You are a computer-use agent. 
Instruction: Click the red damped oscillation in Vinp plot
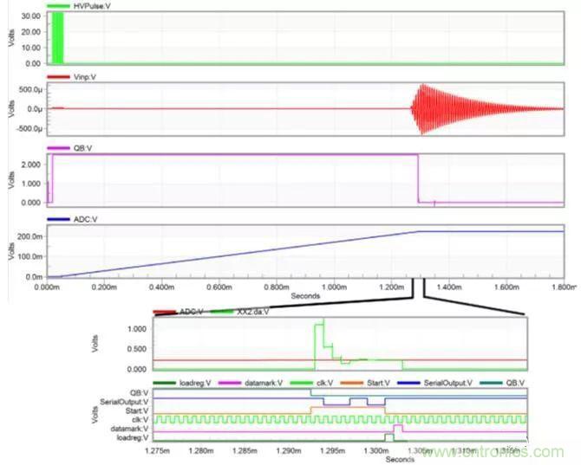coord(434,109)
